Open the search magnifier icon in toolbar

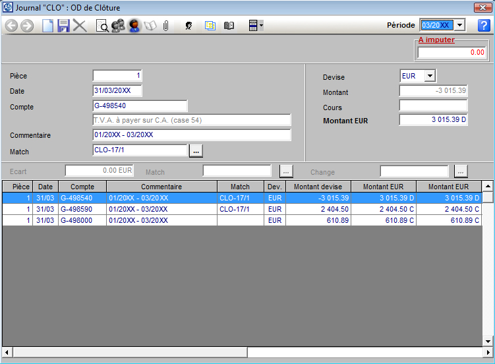click(x=102, y=26)
